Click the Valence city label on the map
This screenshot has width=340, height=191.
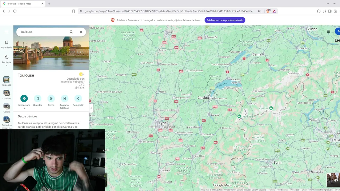pyautogui.click(x=166, y=171)
